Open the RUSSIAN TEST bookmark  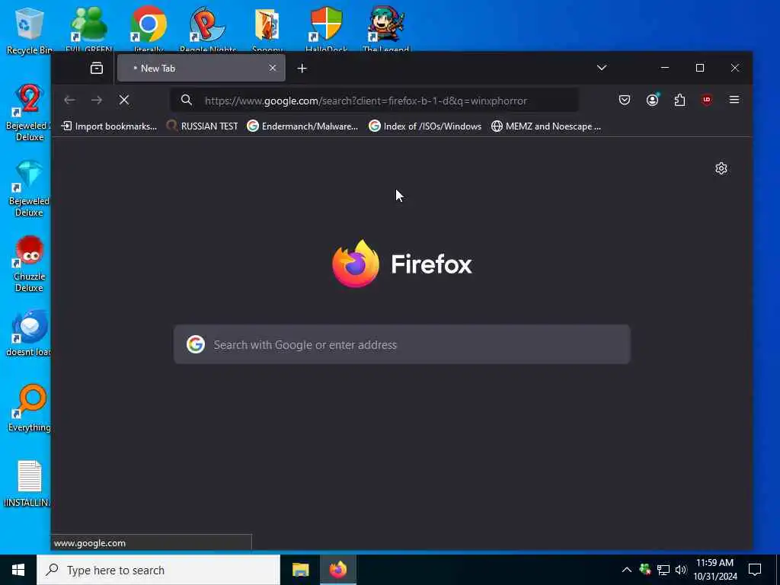pos(203,126)
